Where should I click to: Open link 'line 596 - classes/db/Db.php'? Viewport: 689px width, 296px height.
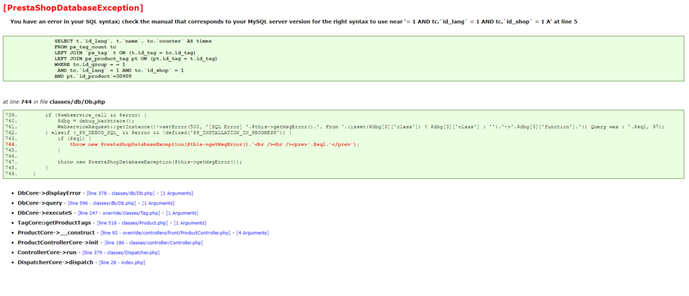tap(103, 203)
